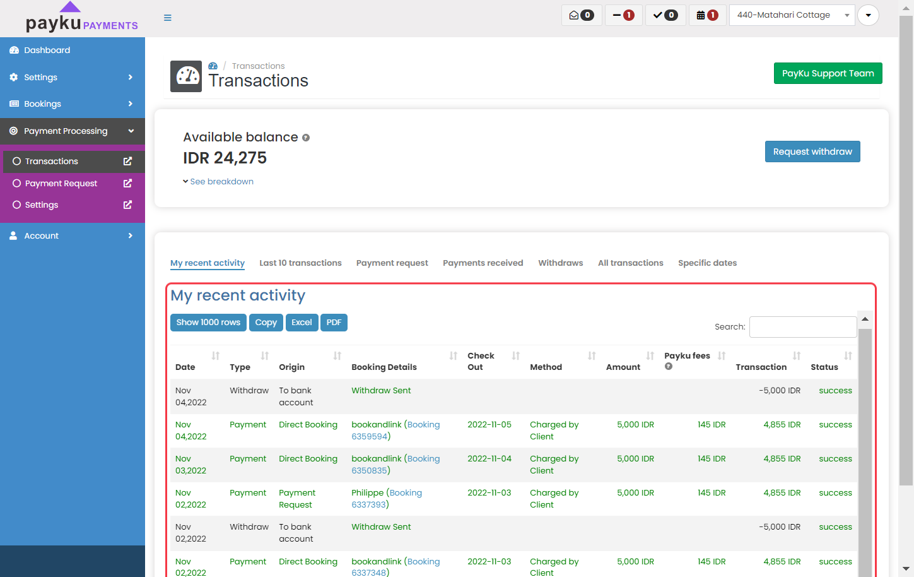Click the IDR 24,275 balance amount
Image resolution: width=914 pixels, height=577 pixels.
click(225, 158)
